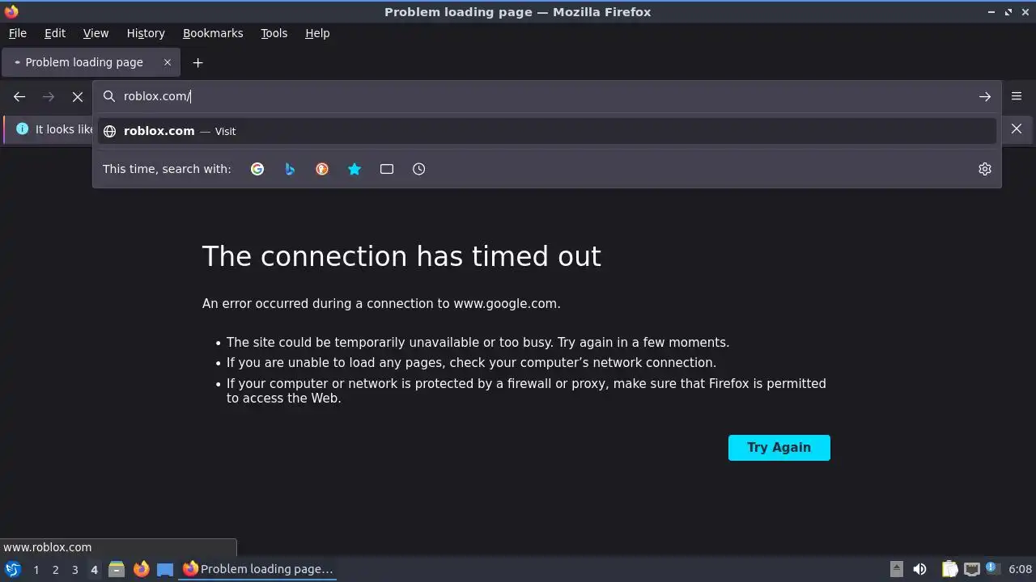The width and height of the screenshot is (1036, 582).
Task: Open the Firefox hamburger menu
Action: (x=1017, y=96)
